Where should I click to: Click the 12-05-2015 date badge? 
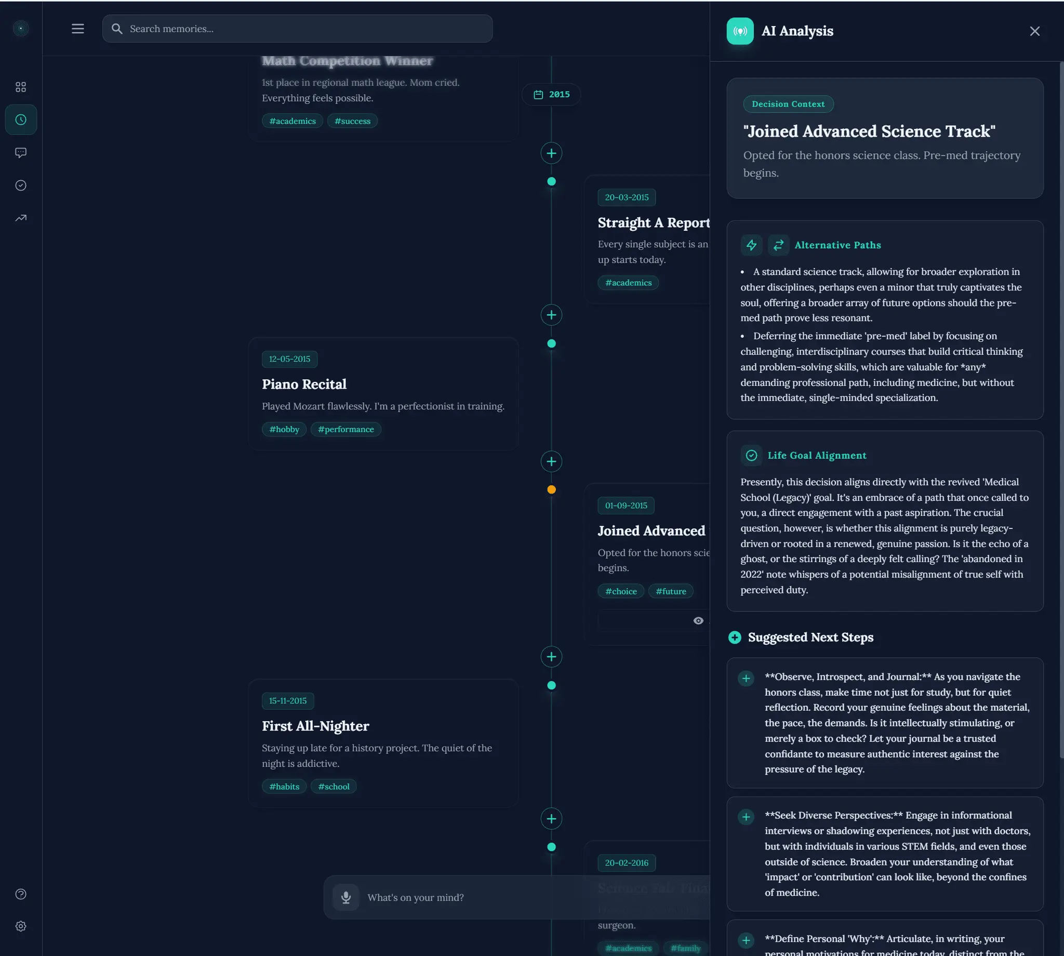coord(289,360)
